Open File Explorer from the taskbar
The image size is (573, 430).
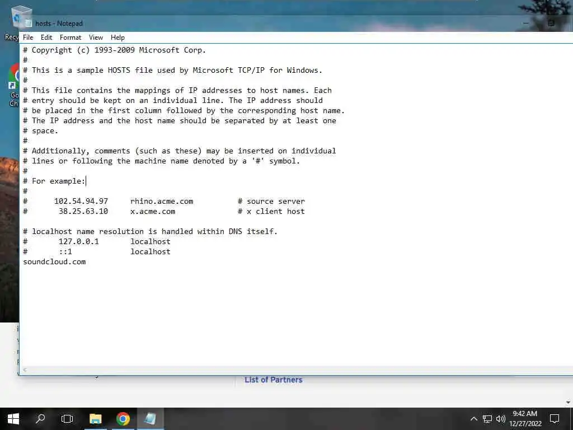tap(95, 419)
